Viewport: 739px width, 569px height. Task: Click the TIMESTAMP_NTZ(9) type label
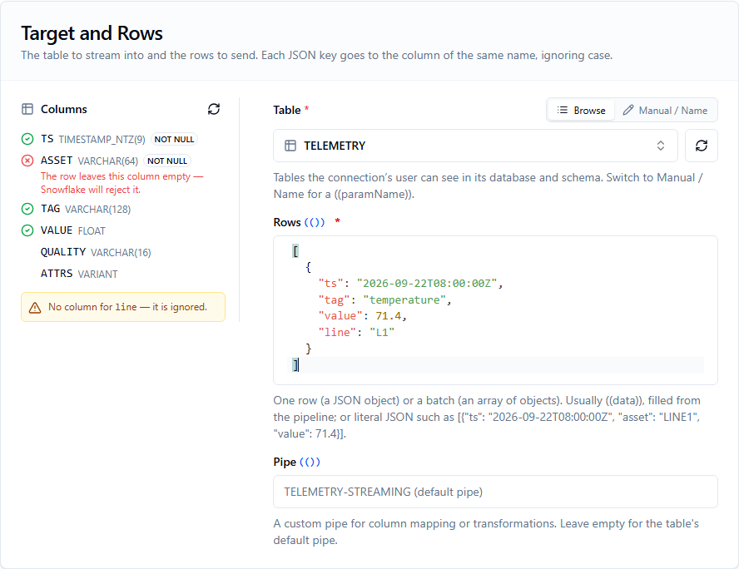tap(102, 140)
